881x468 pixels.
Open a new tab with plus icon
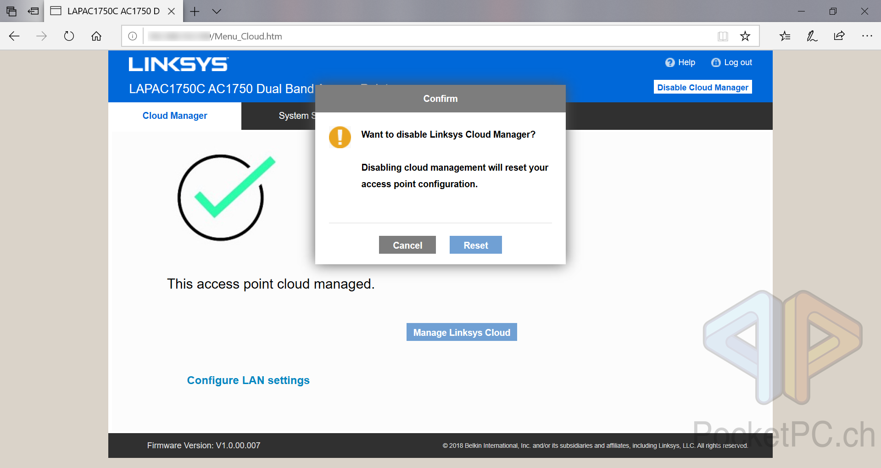[195, 11]
